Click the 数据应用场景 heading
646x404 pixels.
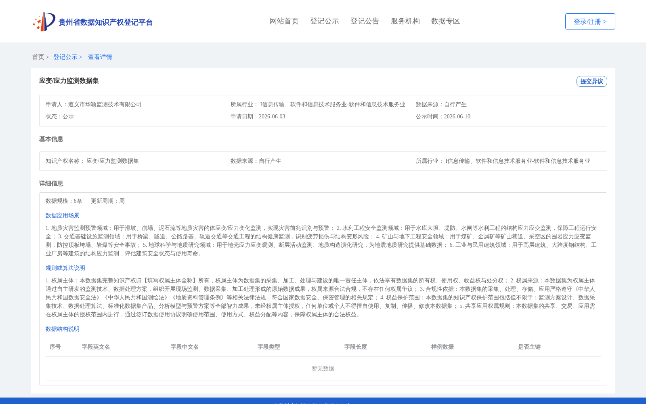tap(63, 215)
